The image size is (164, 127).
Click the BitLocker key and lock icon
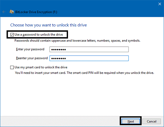[x=12, y=12]
